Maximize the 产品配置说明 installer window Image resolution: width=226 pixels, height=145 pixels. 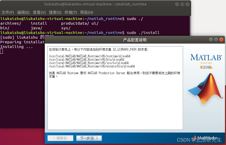point(216,40)
